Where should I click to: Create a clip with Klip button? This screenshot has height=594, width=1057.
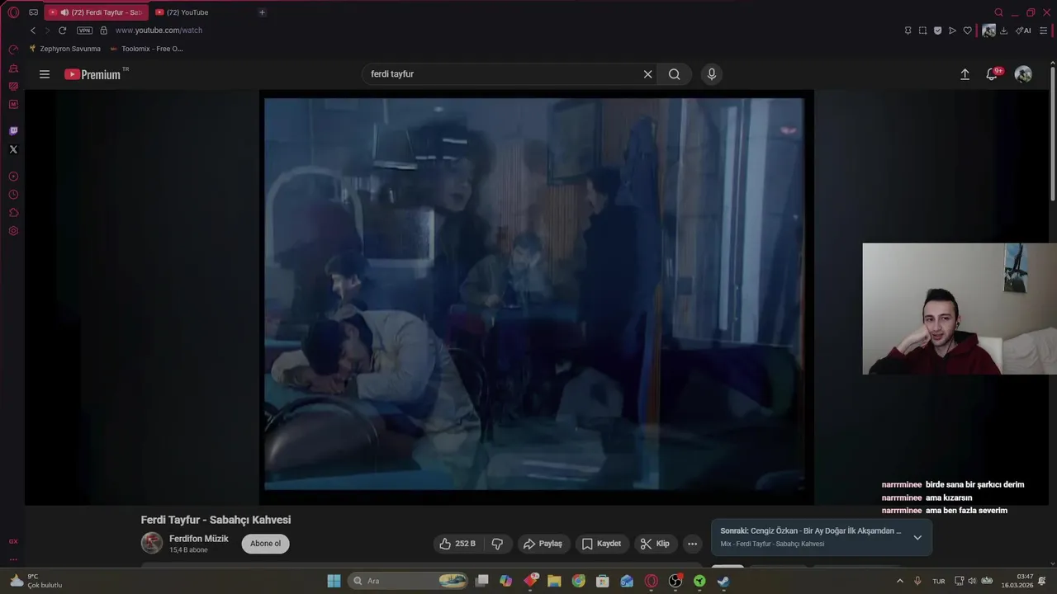[x=655, y=544]
